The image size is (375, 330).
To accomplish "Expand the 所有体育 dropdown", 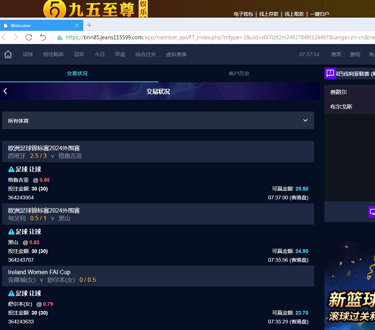I will pos(158,120).
